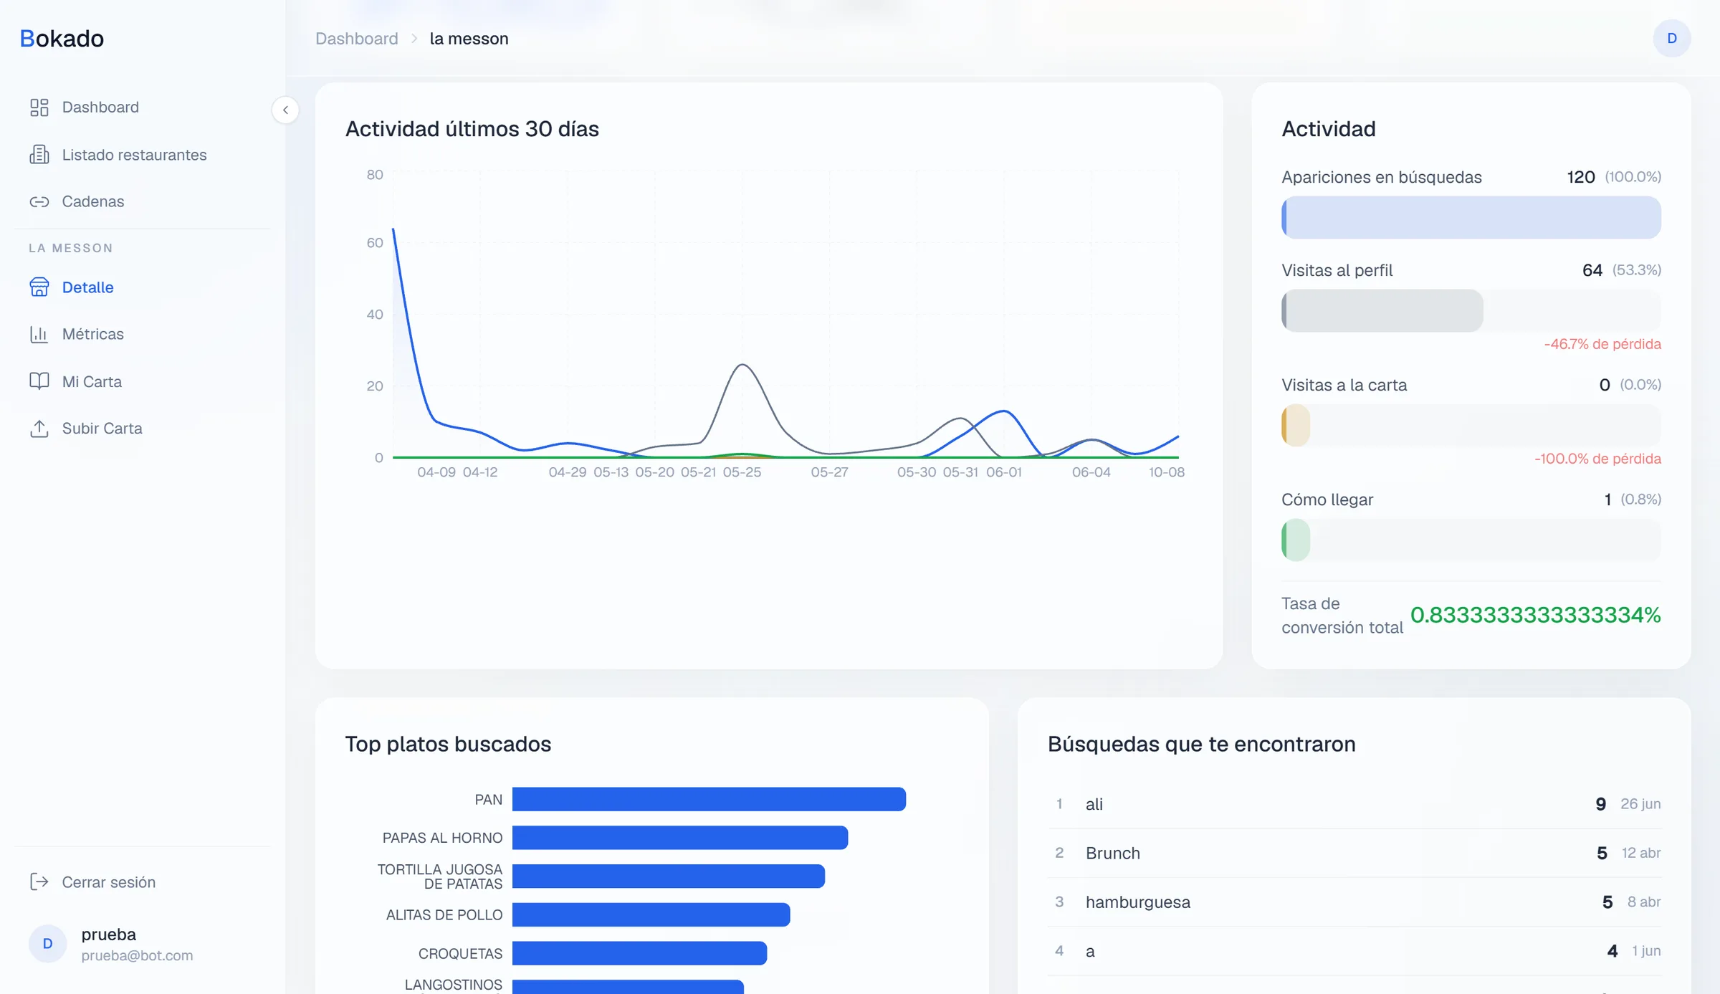
Task: Click the Subir Carta upload icon
Action: (39, 429)
